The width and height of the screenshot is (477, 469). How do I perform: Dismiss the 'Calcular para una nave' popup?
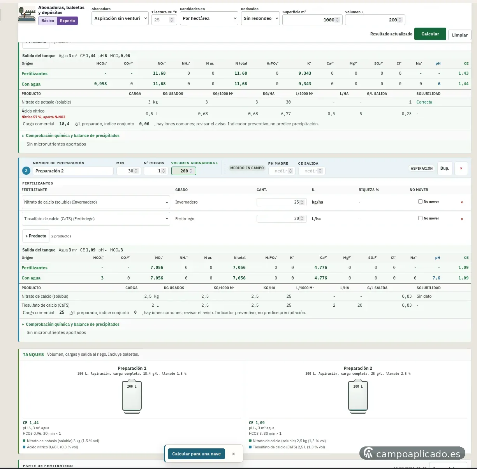coord(233,454)
